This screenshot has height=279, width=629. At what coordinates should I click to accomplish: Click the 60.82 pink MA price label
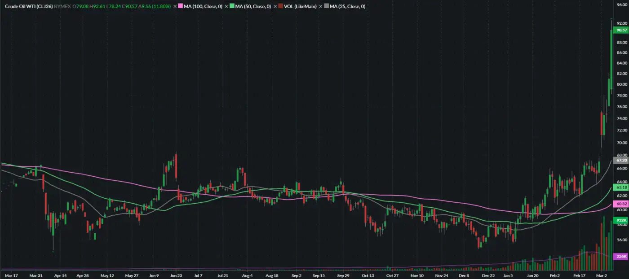pos(622,203)
